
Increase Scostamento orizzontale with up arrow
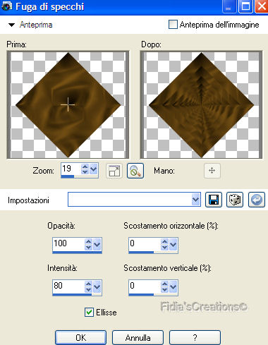(x=164, y=241)
